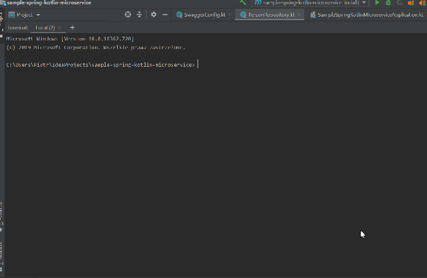Viewport: 427px width, 278px height.
Task: Open the Project view dropdown
Action: click(38, 15)
